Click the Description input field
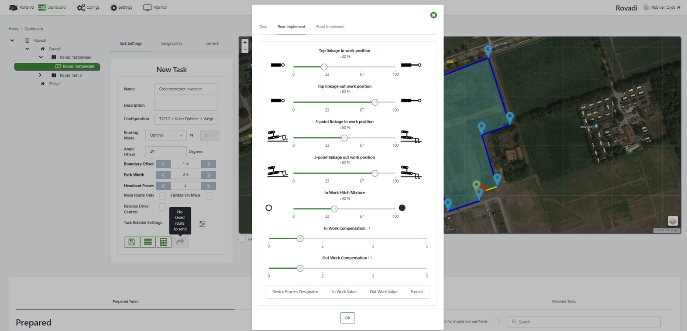This screenshot has width=687, height=331. click(x=185, y=105)
